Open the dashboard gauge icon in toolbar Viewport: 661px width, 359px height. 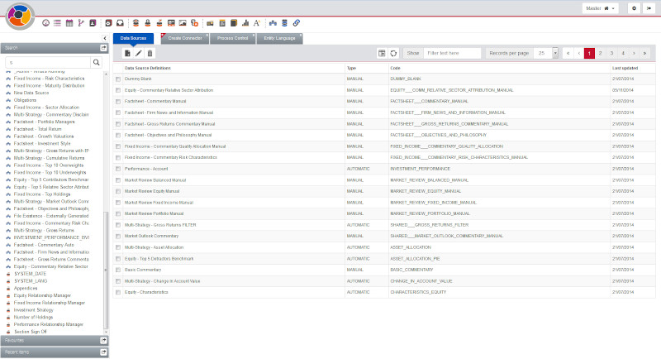45,23
